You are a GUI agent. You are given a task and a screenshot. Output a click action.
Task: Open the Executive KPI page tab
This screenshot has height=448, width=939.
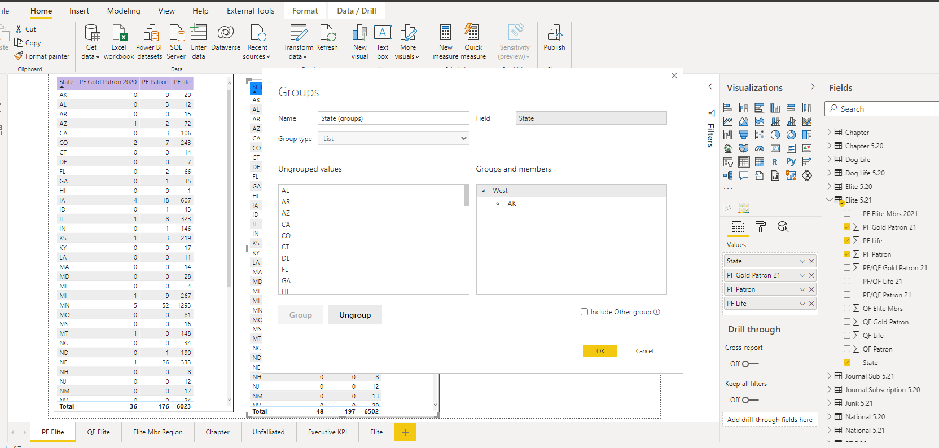click(327, 432)
